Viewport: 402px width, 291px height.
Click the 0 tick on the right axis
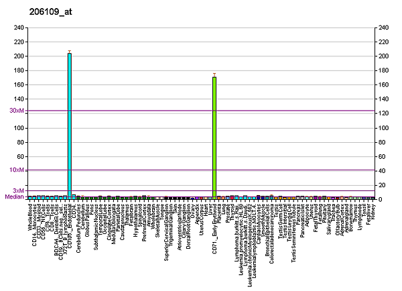[x=380, y=199]
